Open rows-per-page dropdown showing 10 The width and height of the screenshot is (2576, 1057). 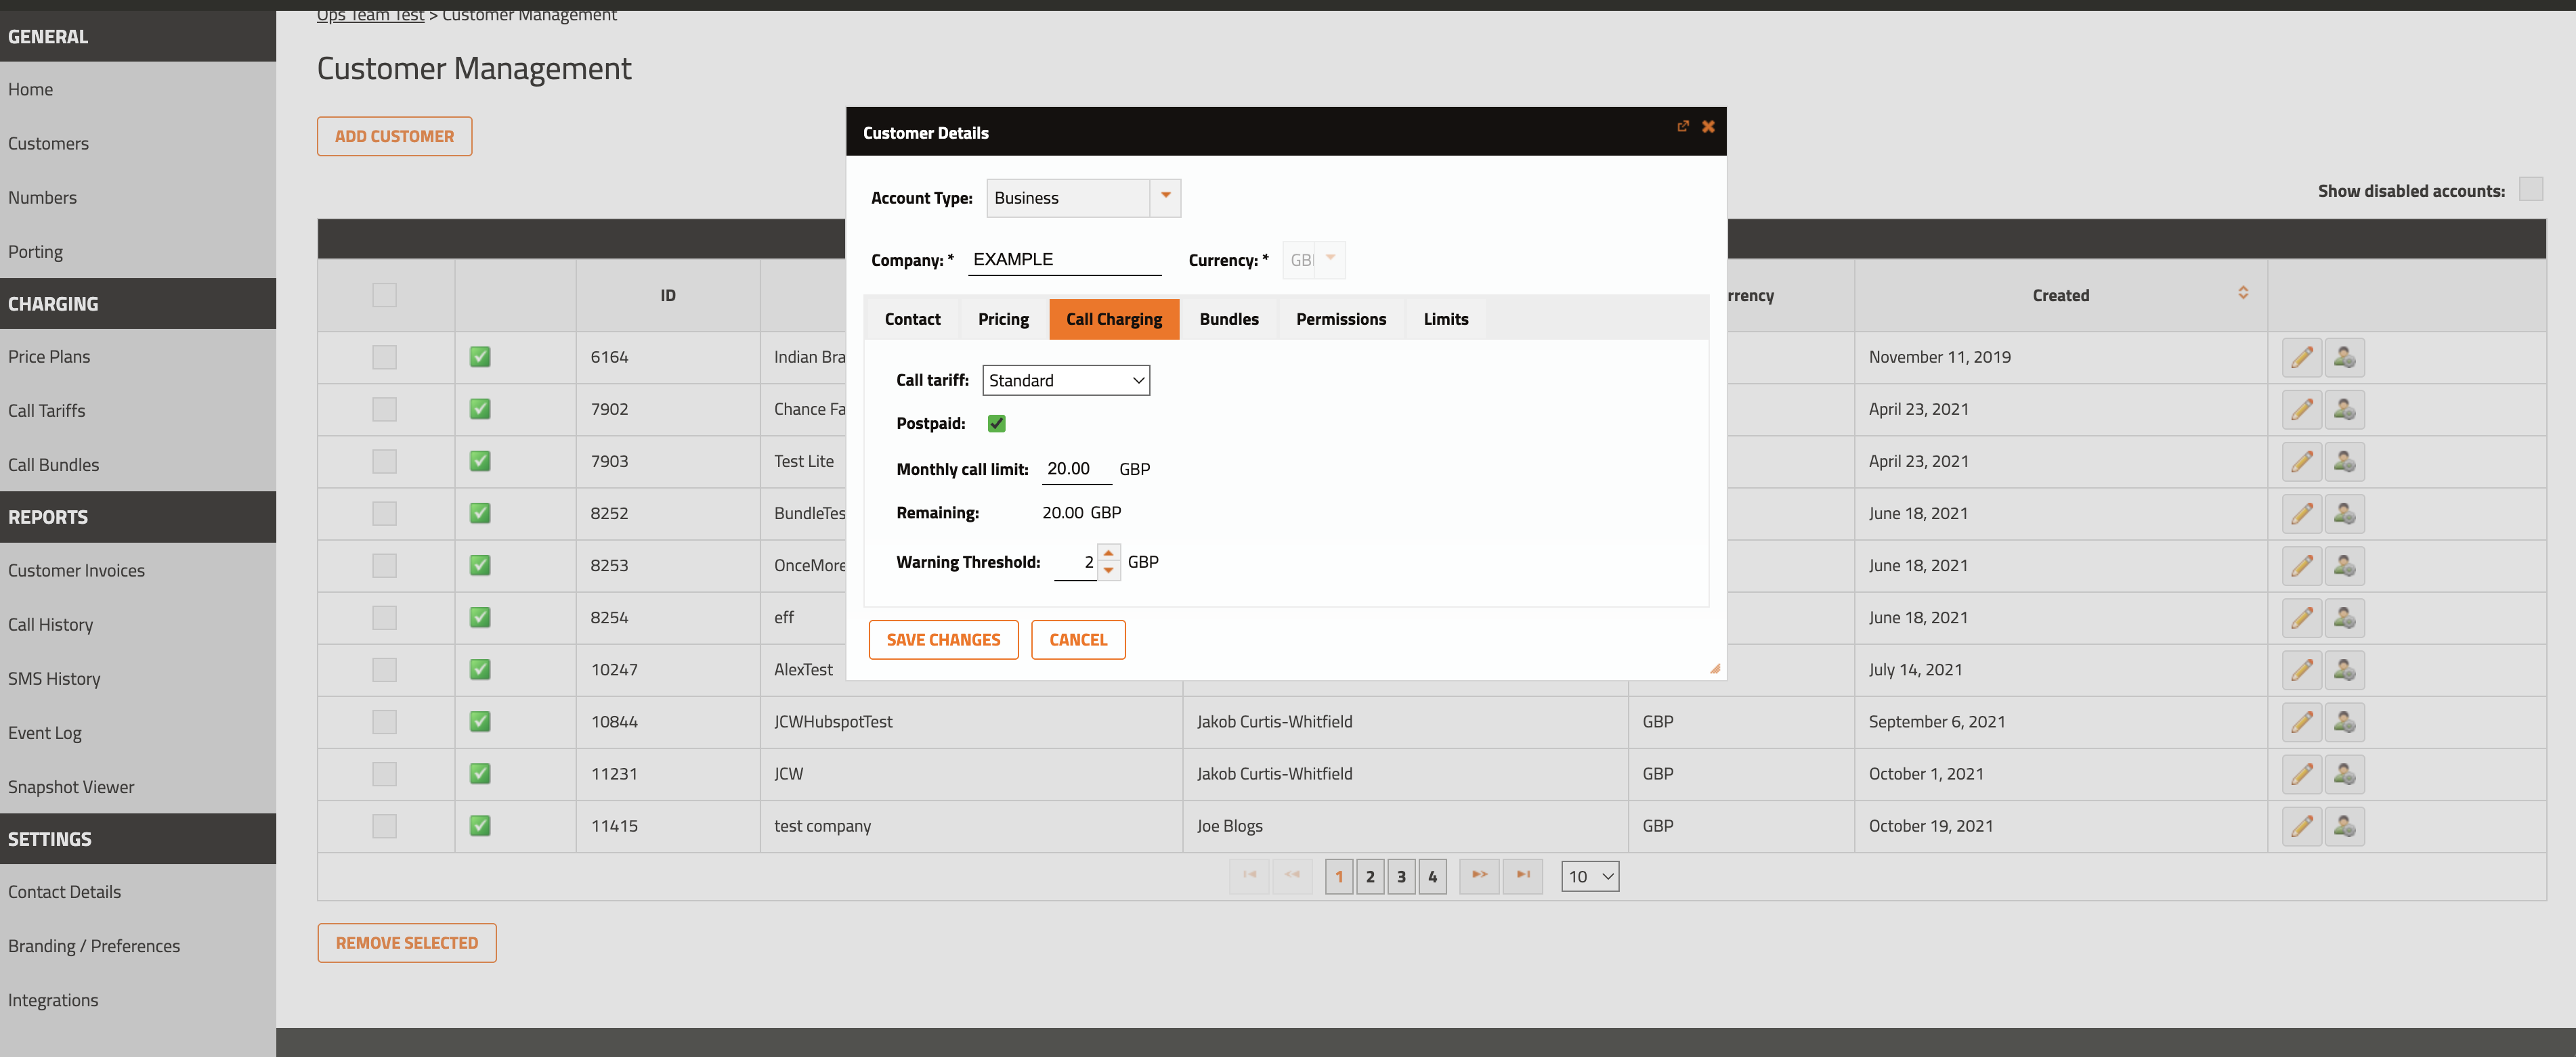tap(1590, 876)
